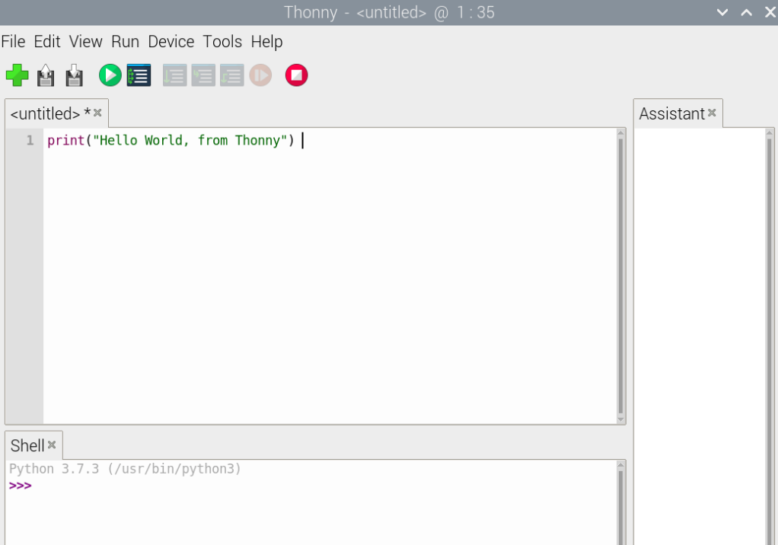Open the Device menu
Viewport: 778px width, 545px height.
click(x=171, y=42)
